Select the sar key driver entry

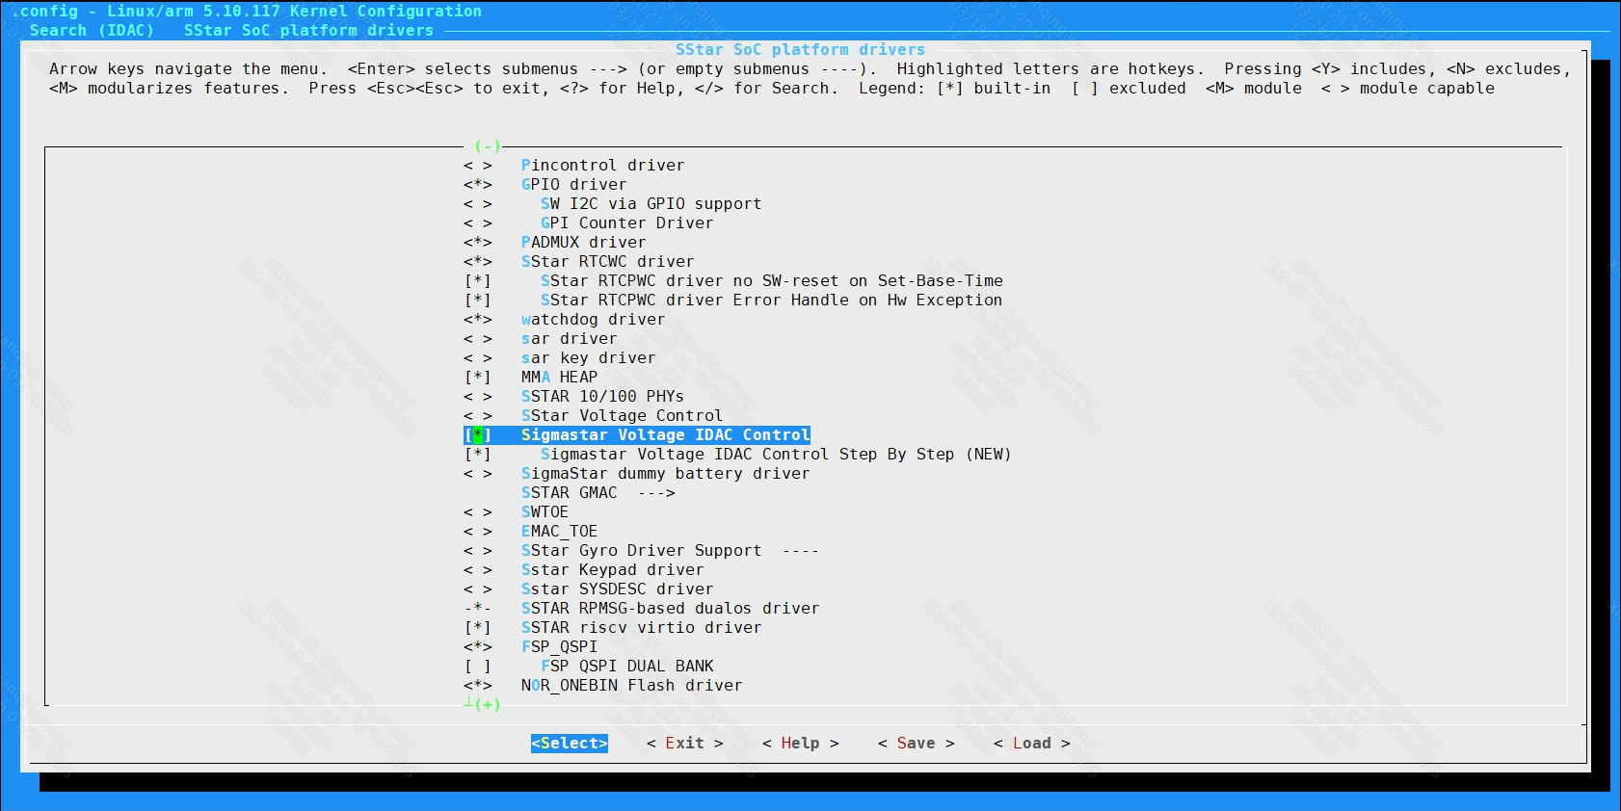click(x=588, y=358)
